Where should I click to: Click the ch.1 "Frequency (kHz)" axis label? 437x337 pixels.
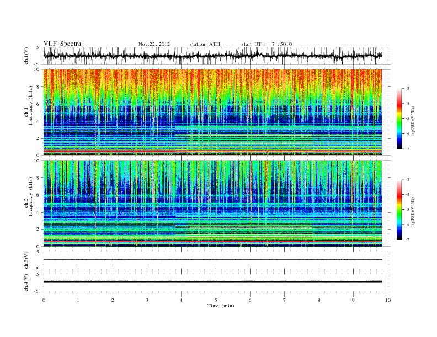click(31, 106)
